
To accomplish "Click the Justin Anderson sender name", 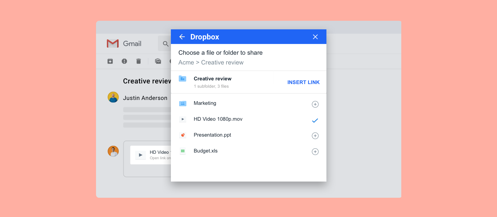I will coord(145,98).
